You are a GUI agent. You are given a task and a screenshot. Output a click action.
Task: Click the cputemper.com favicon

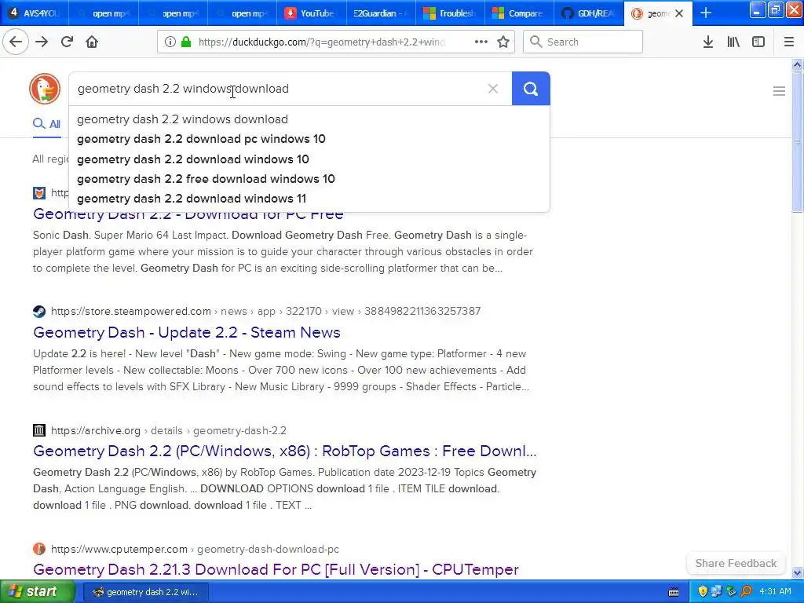(x=39, y=549)
